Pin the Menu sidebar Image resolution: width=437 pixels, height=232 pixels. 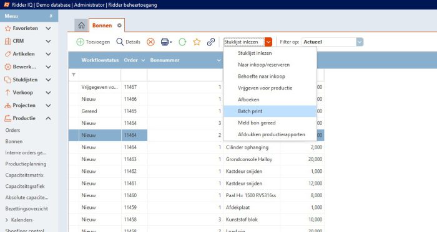51,16
